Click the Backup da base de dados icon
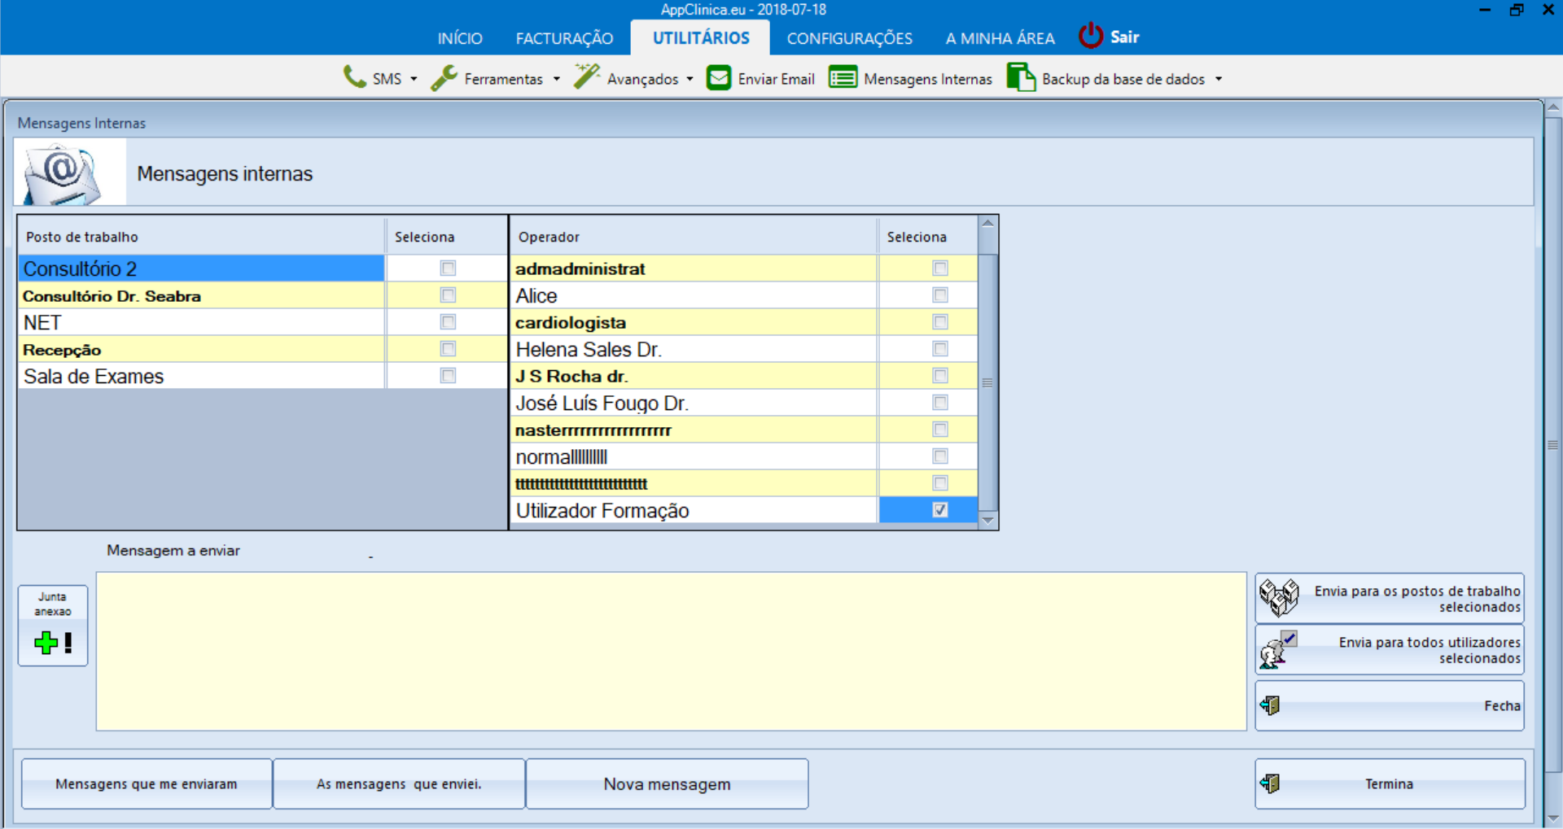This screenshot has width=1563, height=829. 1021,77
